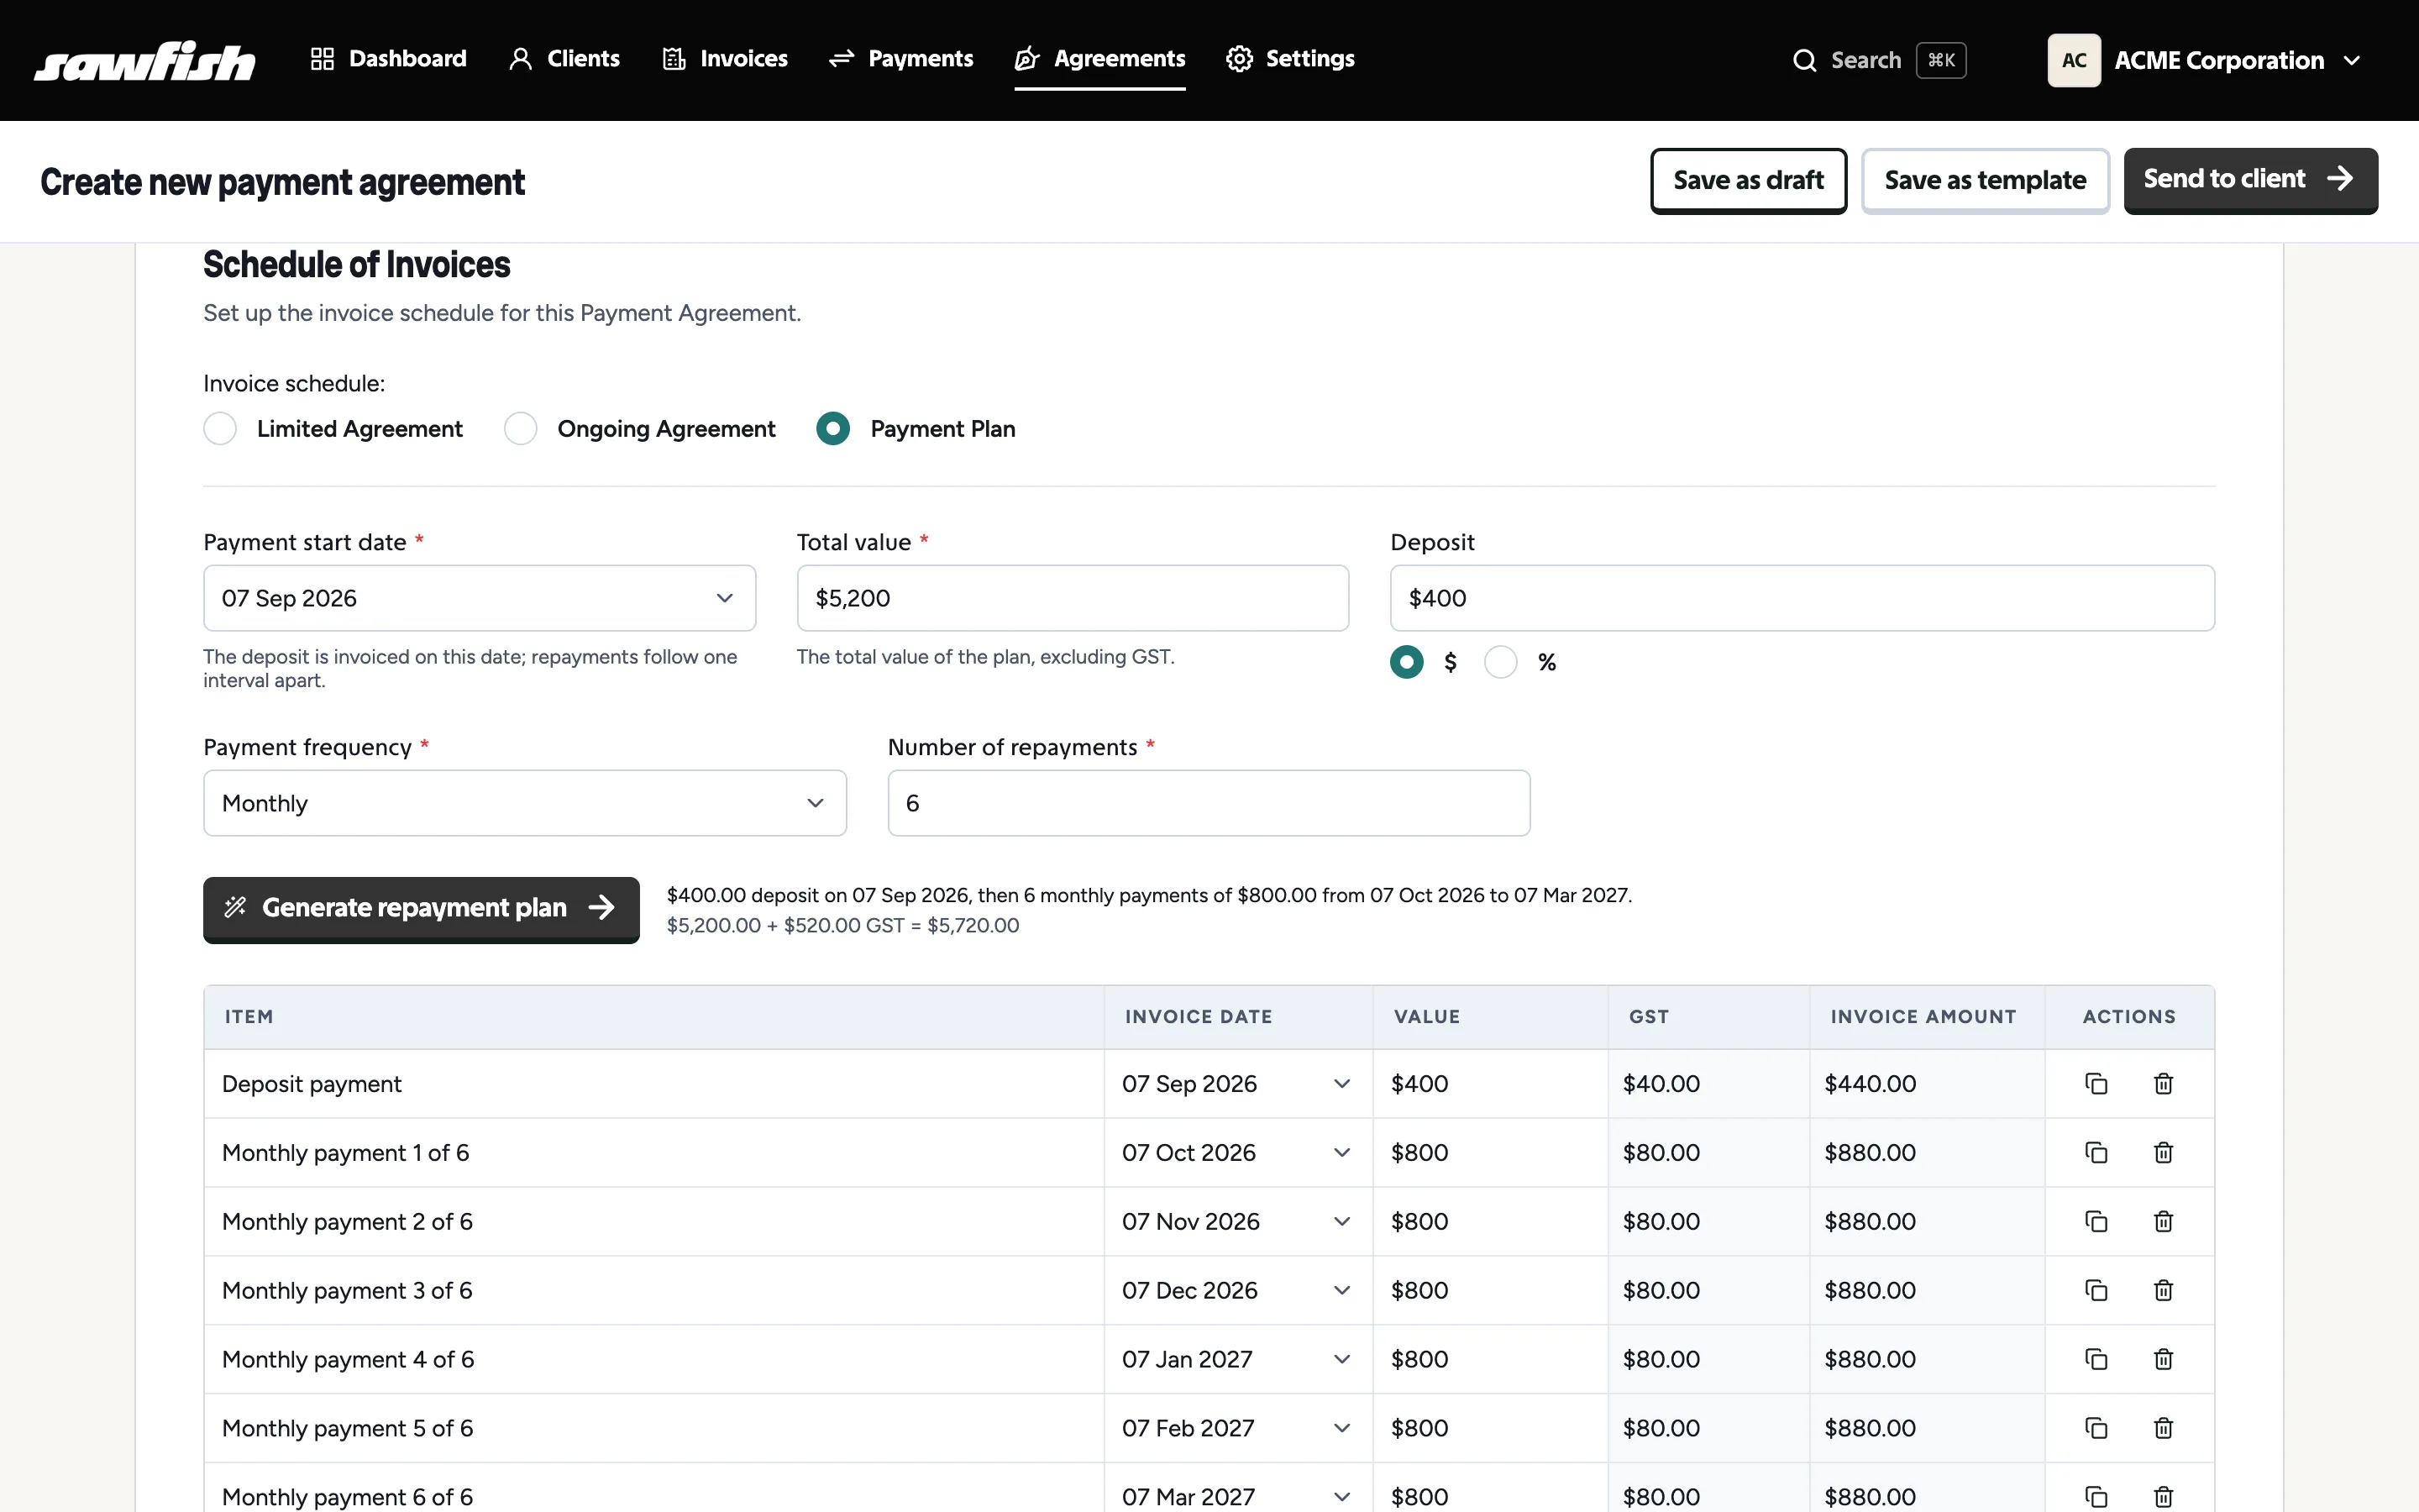This screenshot has height=1512, width=2419.
Task: Duplicate the Deposit payment row
Action: tap(2096, 1084)
